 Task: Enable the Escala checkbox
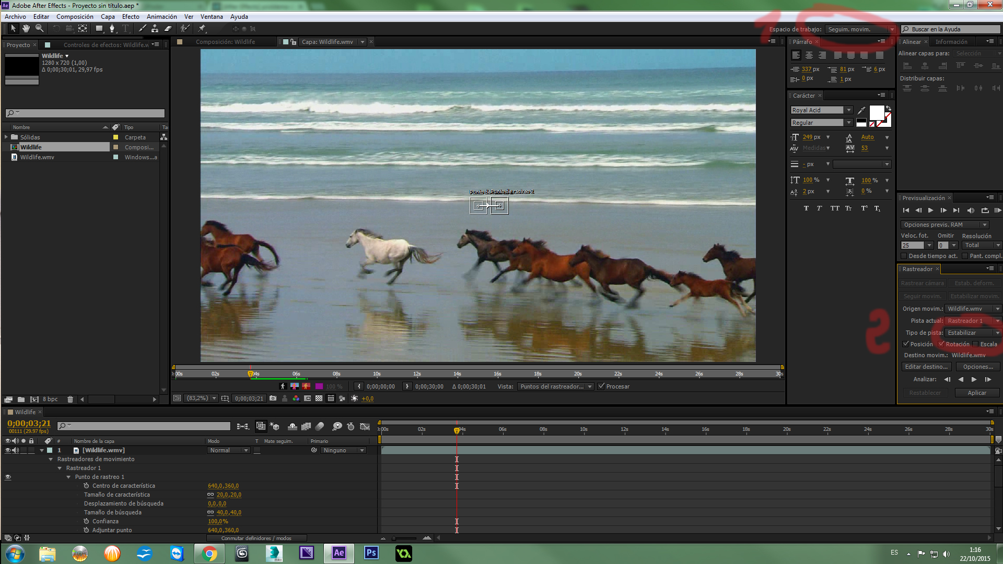coord(975,344)
